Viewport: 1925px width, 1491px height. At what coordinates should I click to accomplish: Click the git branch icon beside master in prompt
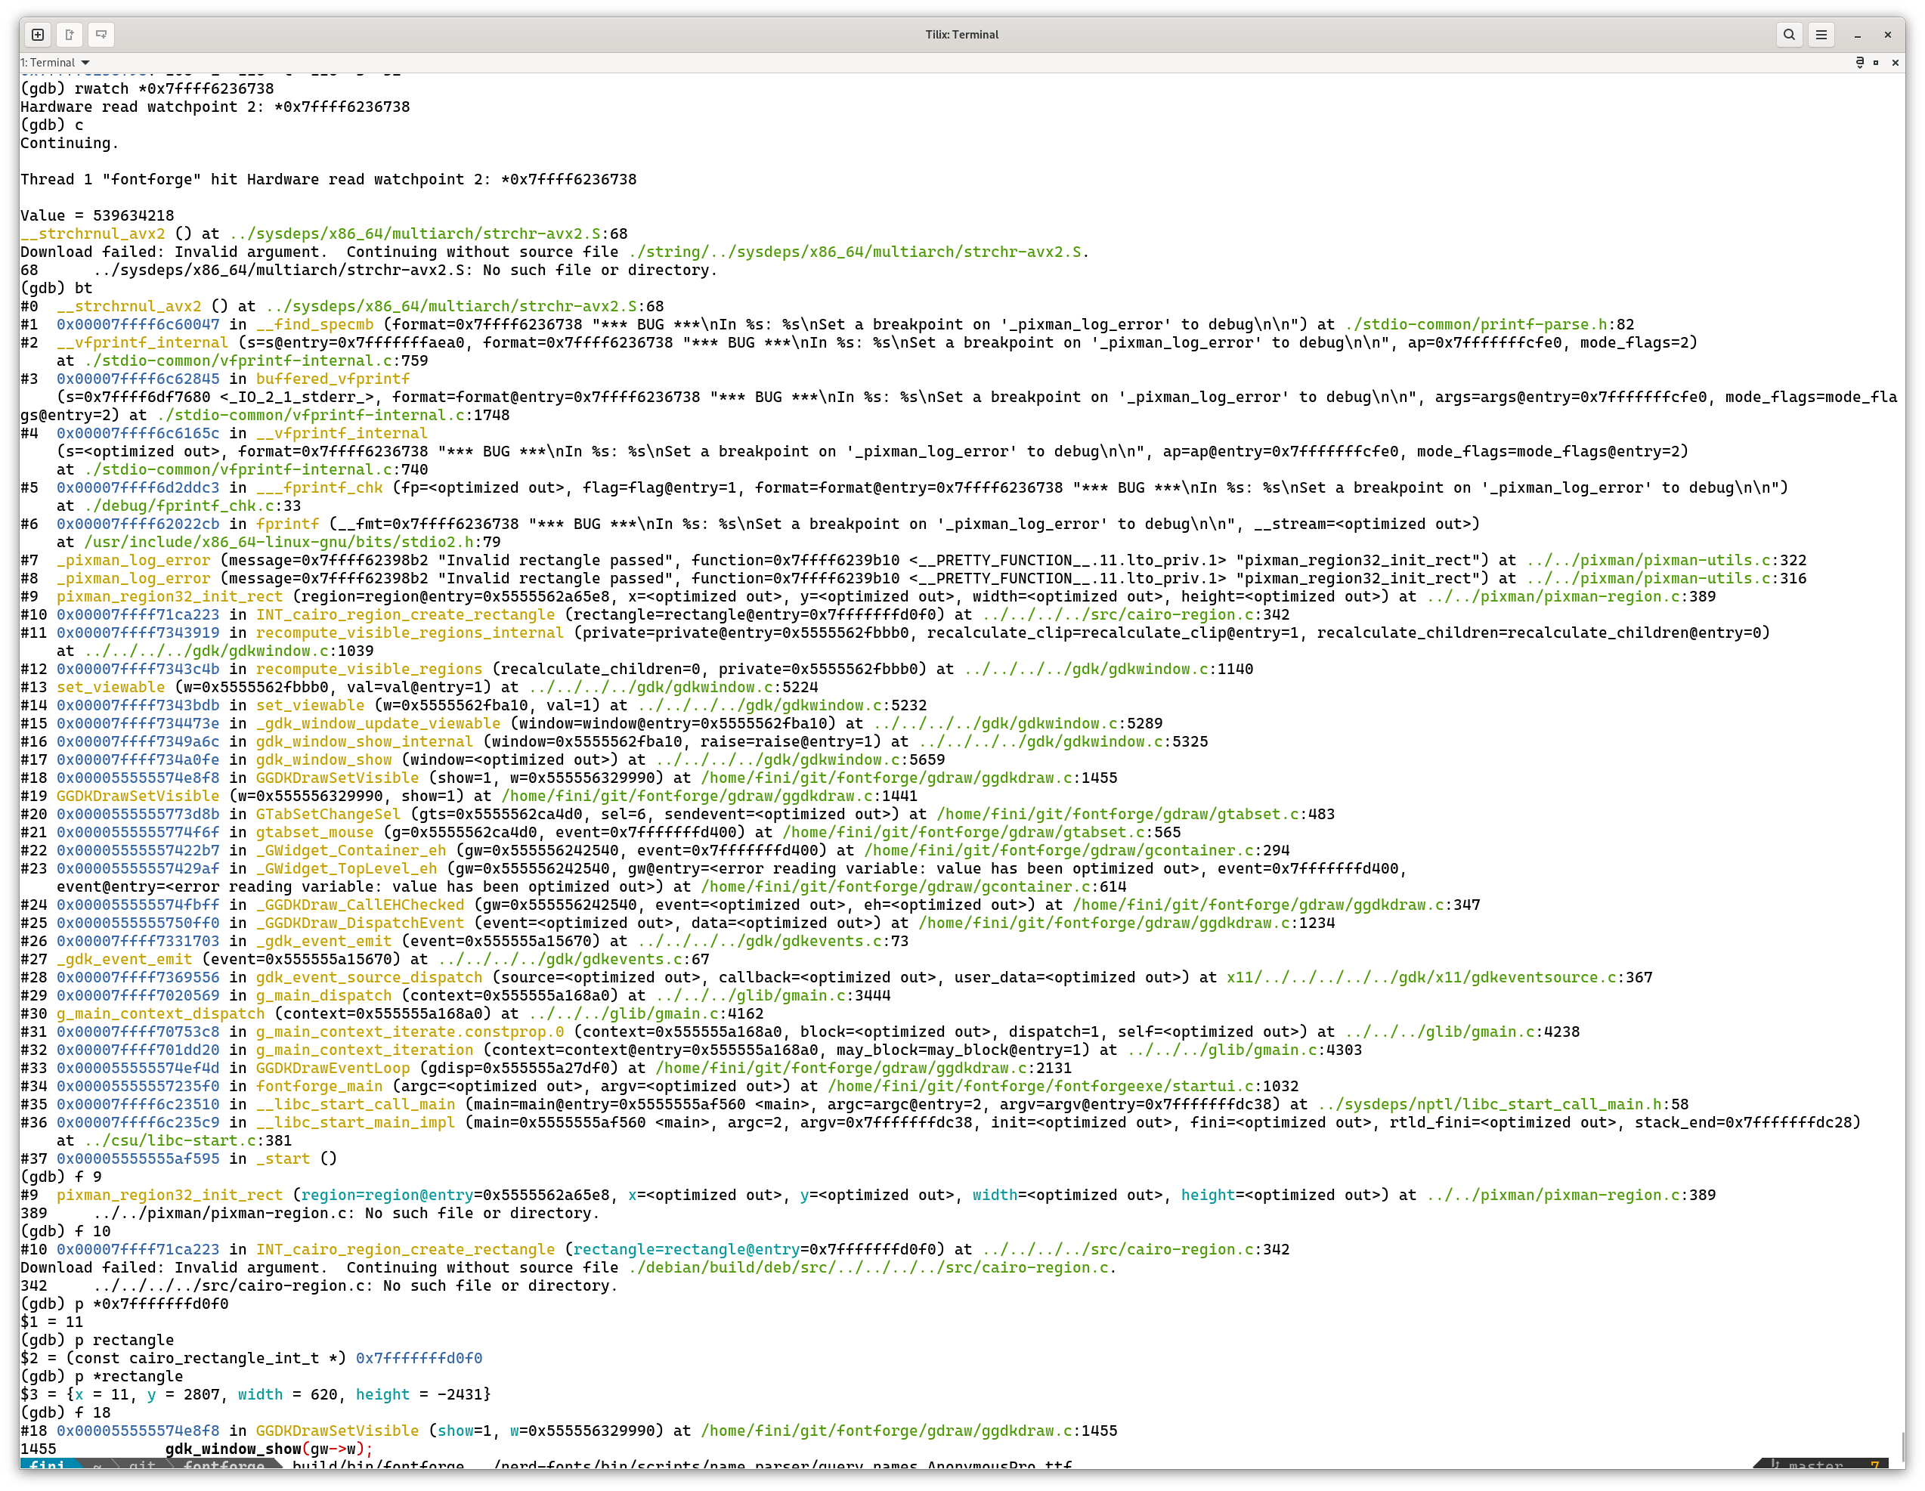(x=1775, y=1464)
